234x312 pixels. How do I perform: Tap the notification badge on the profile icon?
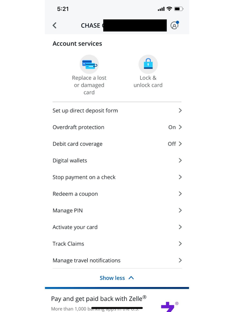(x=178, y=21)
